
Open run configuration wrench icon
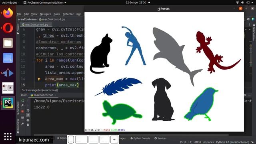22,105
